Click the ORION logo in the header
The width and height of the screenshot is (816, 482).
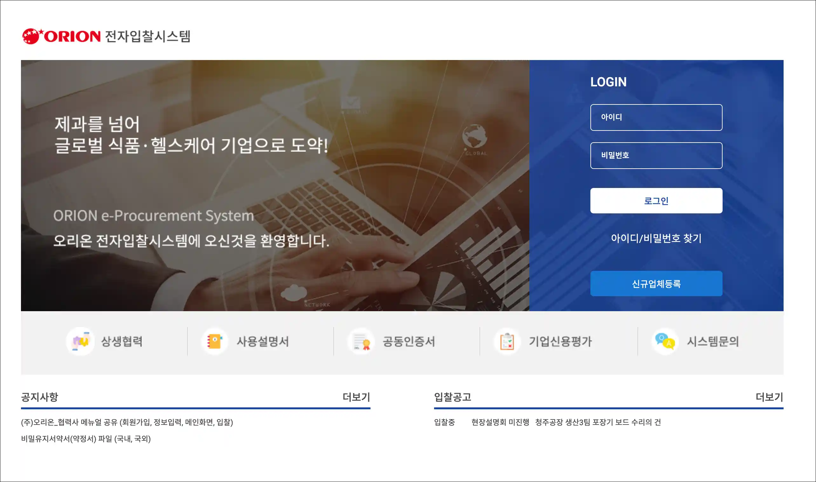click(61, 36)
